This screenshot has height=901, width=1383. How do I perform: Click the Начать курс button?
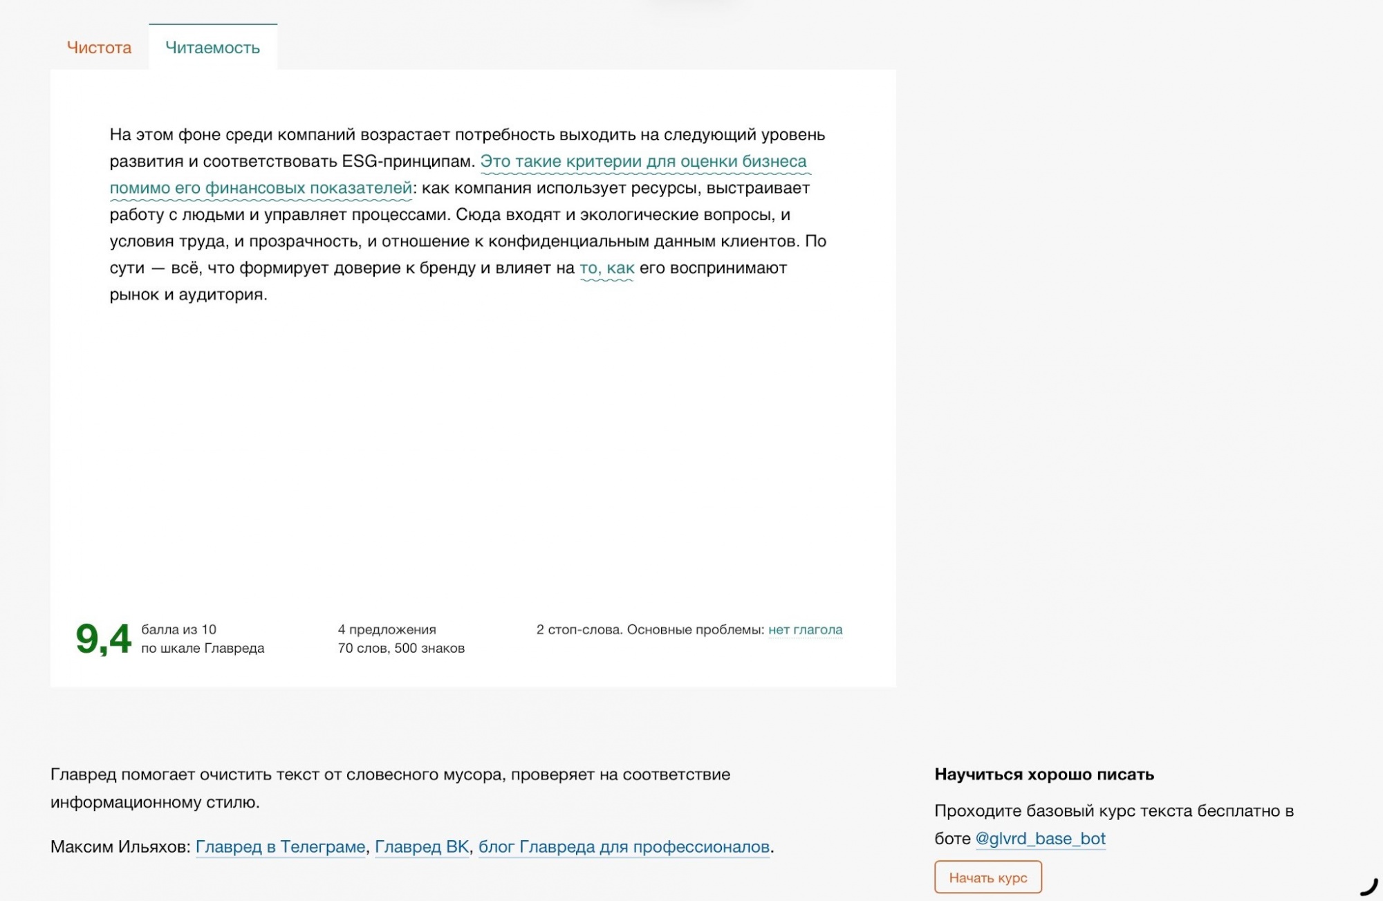[x=987, y=877]
